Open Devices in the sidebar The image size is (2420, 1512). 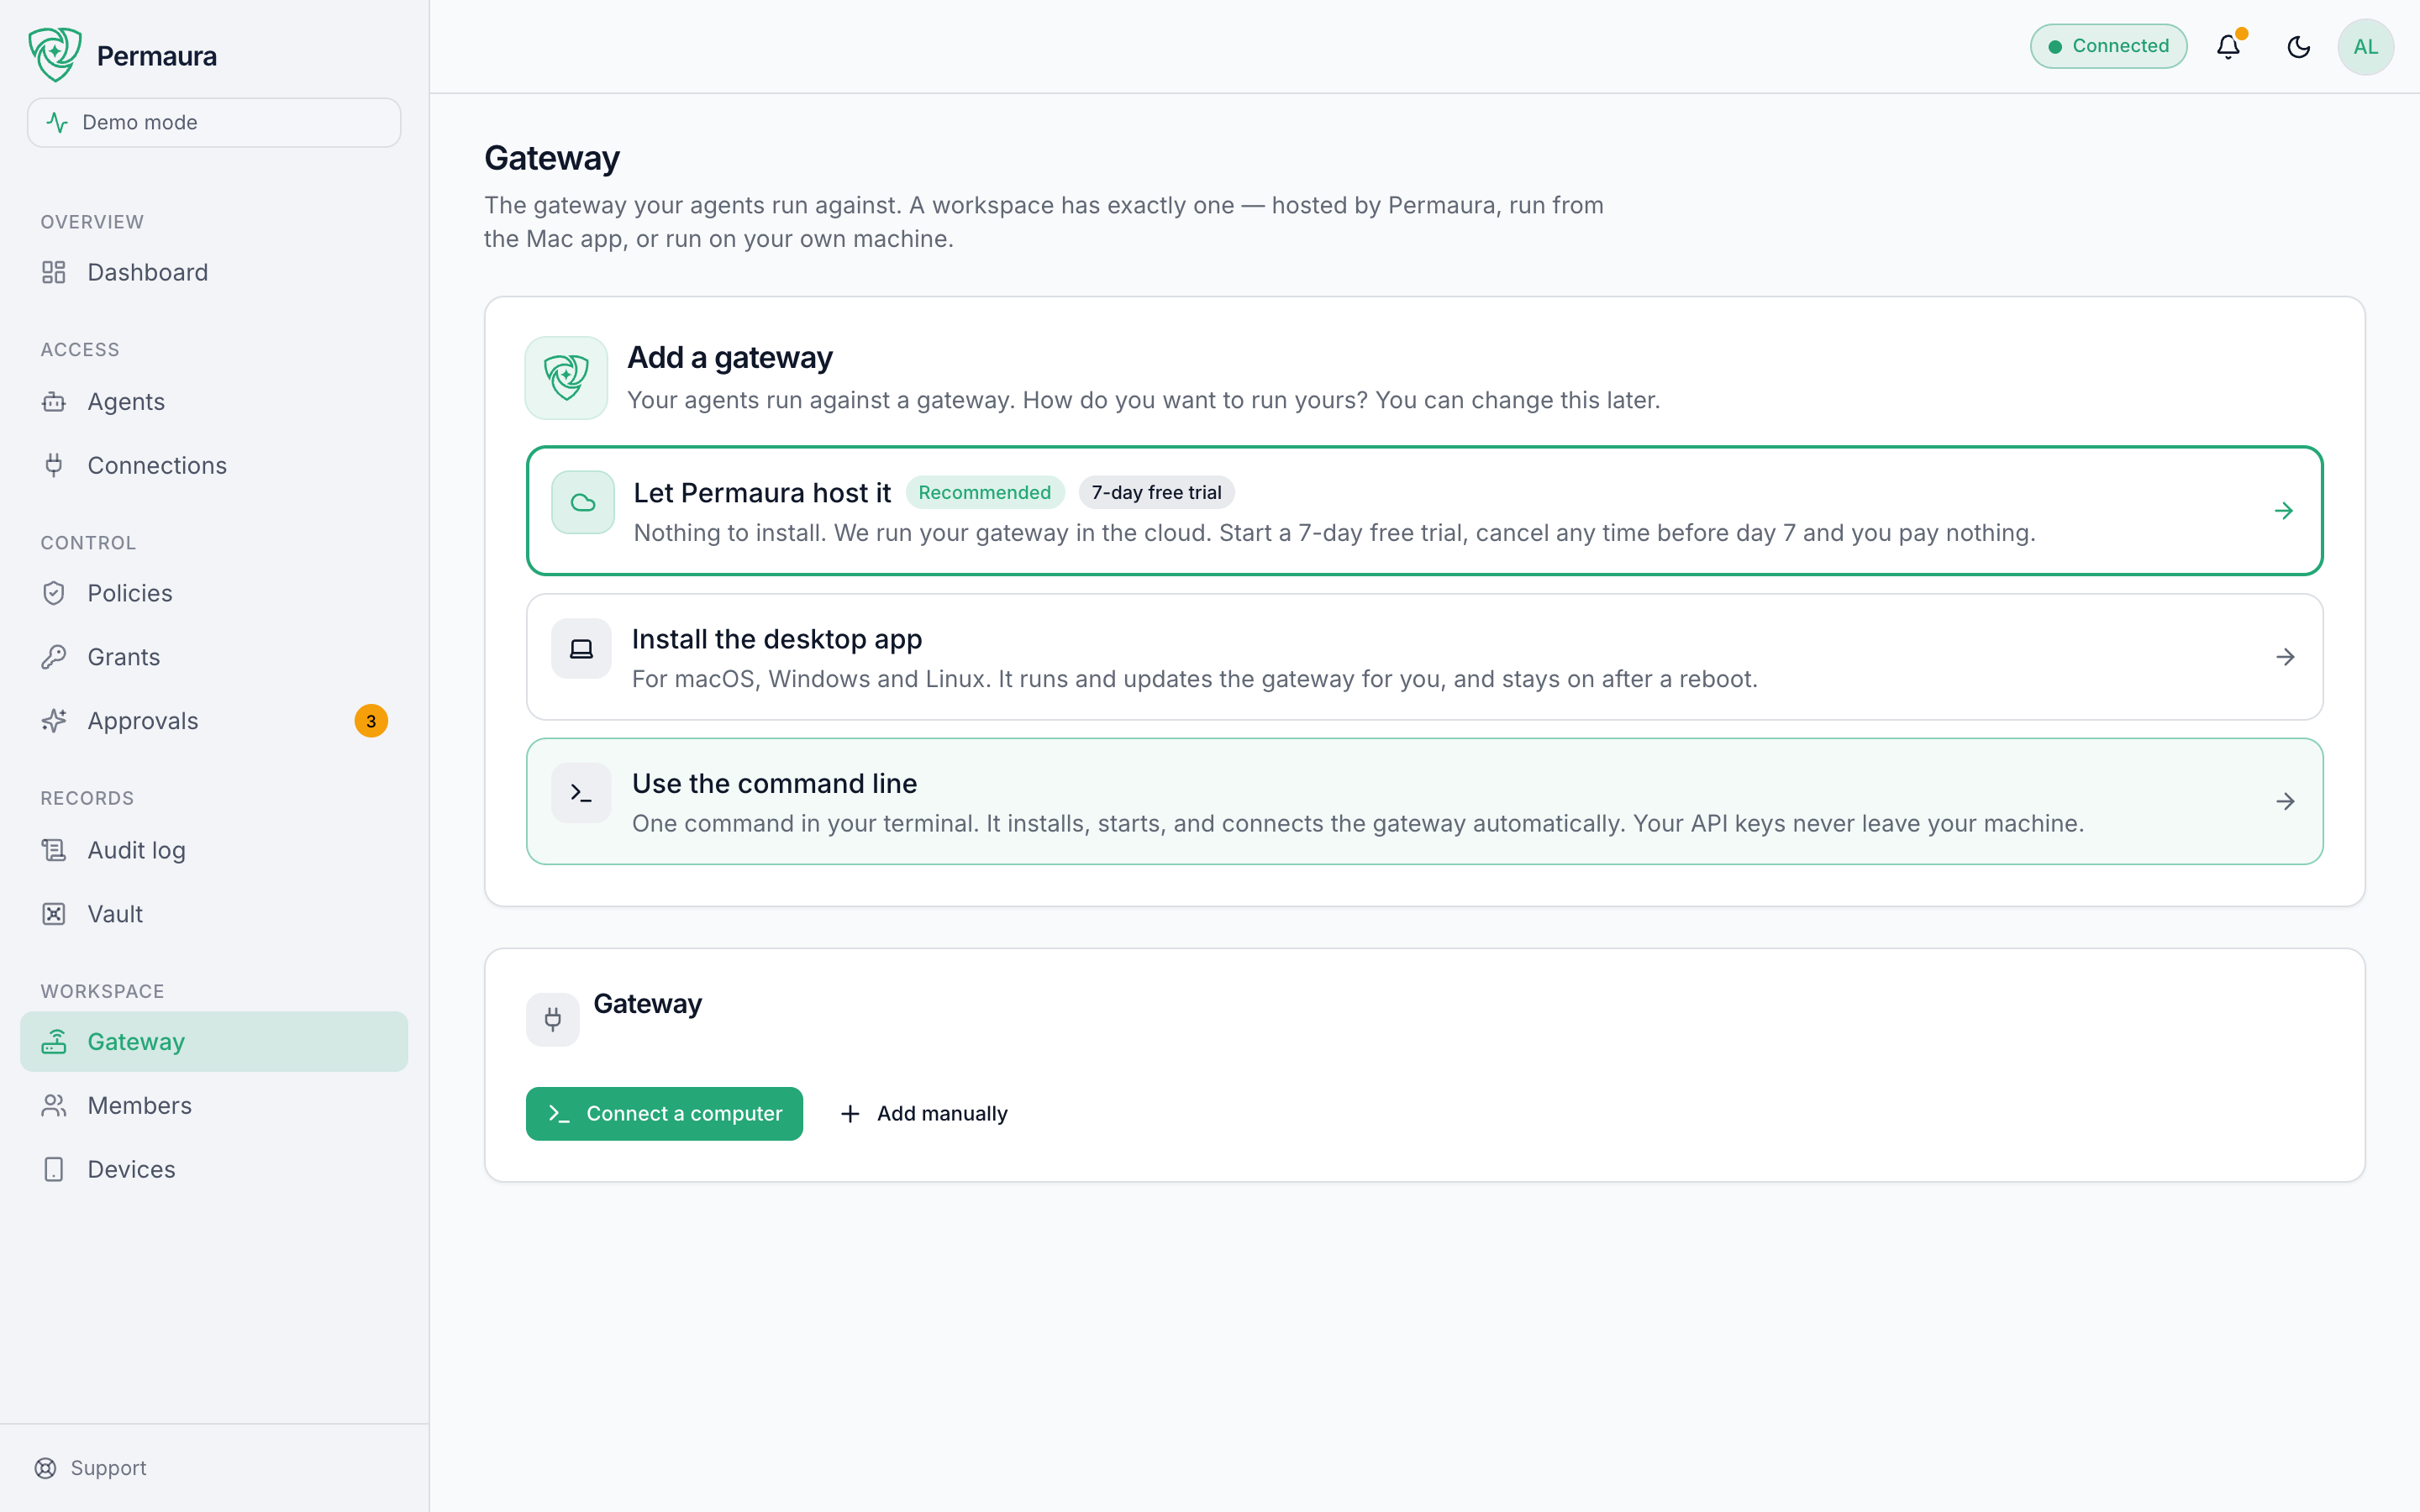[214, 1169]
